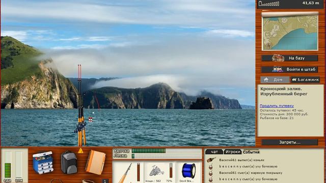The image size is (326, 183).
Task: Click the bowl icon beside жареную покрышку
Action: 210,173
